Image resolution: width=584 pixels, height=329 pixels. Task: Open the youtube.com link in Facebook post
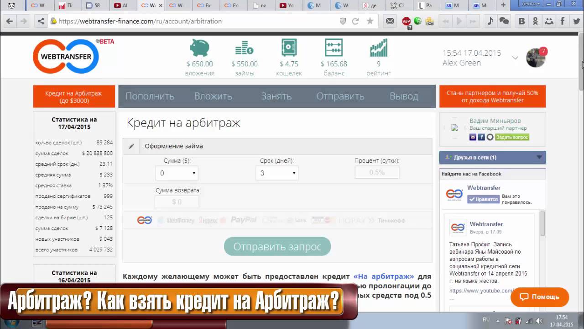[482, 291]
